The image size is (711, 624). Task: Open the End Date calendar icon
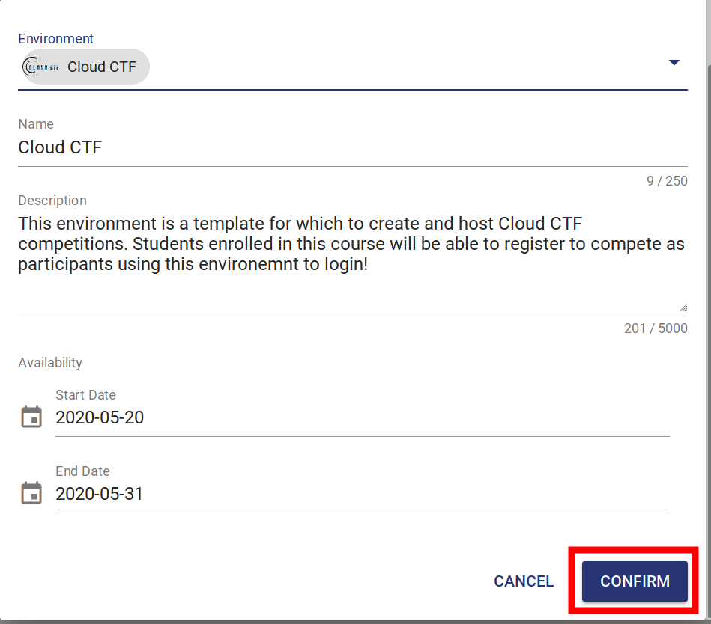(x=31, y=492)
